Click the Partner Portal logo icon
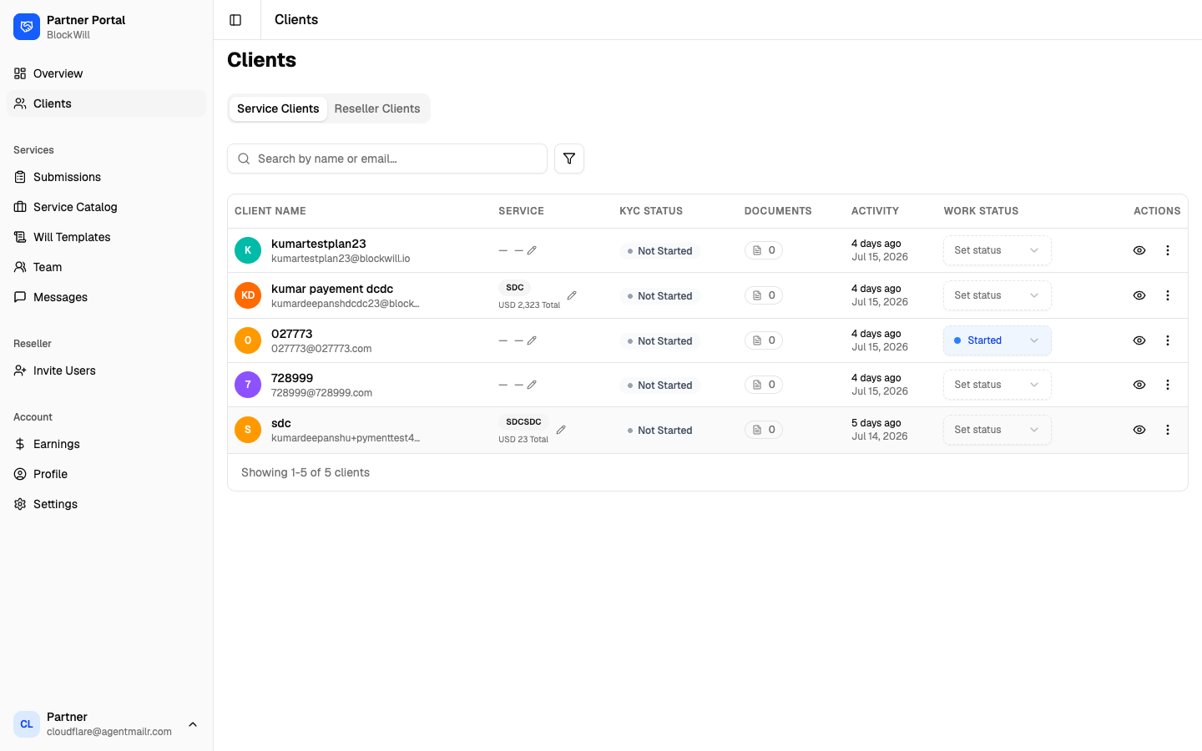Image resolution: width=1202 pixels, height=751 pixels. click(x=27, y=27)
